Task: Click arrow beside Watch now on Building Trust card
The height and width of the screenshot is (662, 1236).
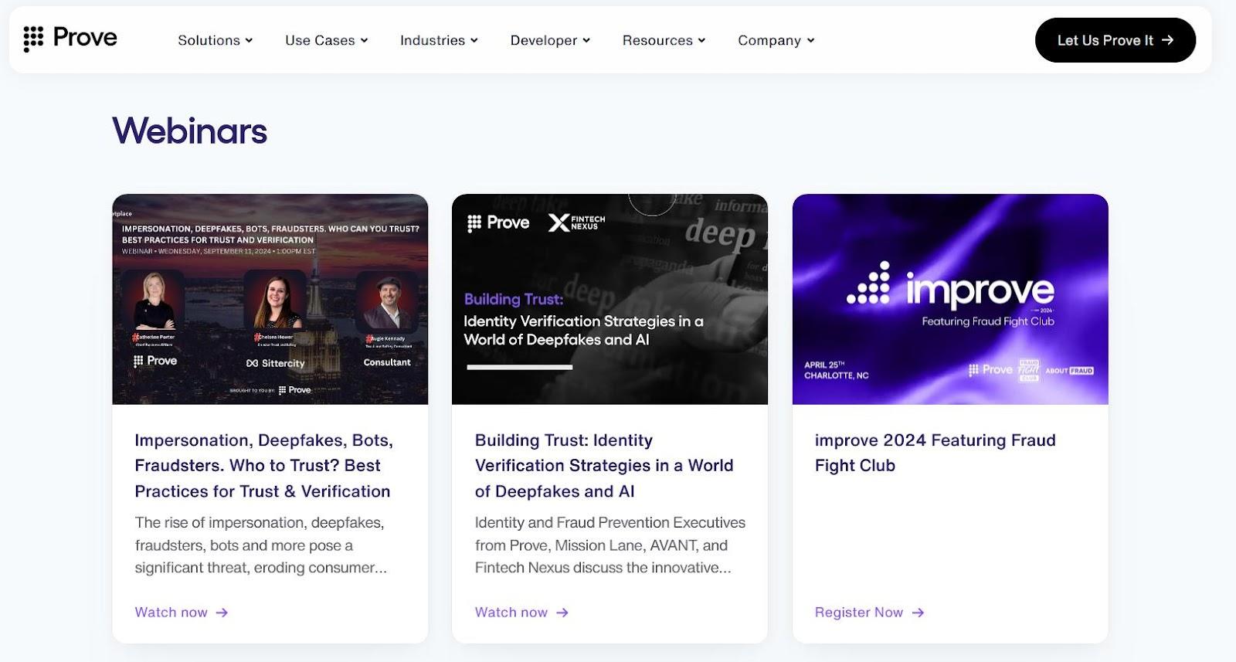Action: click(x=562, y=613)
